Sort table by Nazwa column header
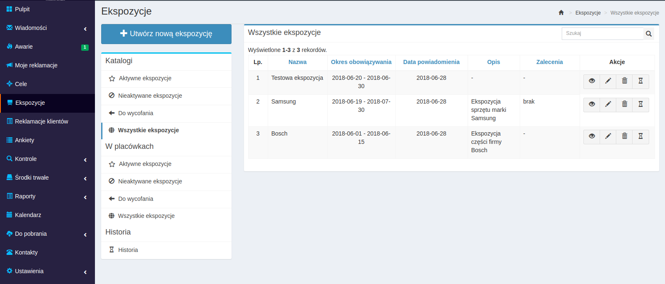 [297, 62]
